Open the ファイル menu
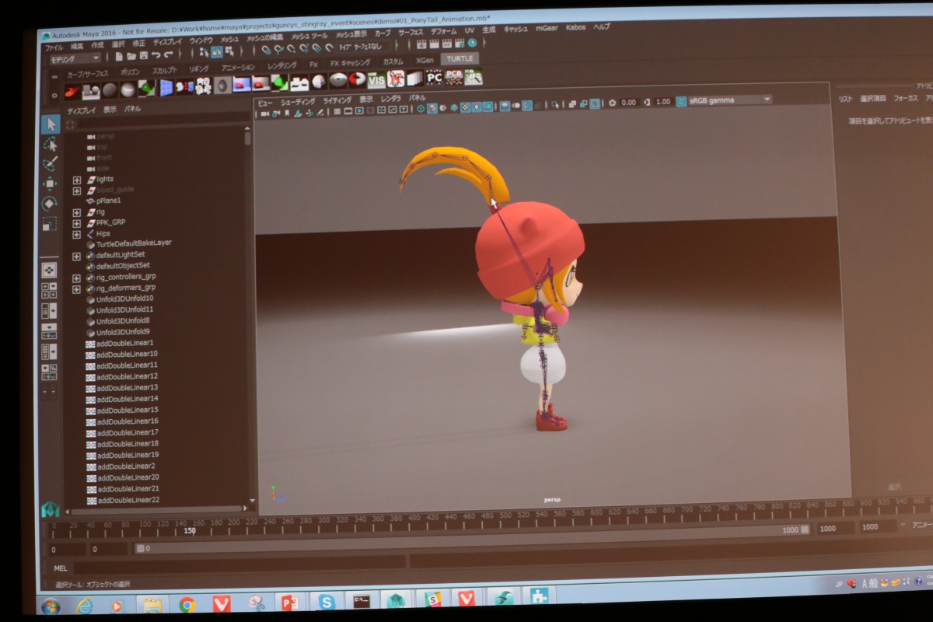The height and width of the screenshot is (622, 933). click(x=54, y=47)
